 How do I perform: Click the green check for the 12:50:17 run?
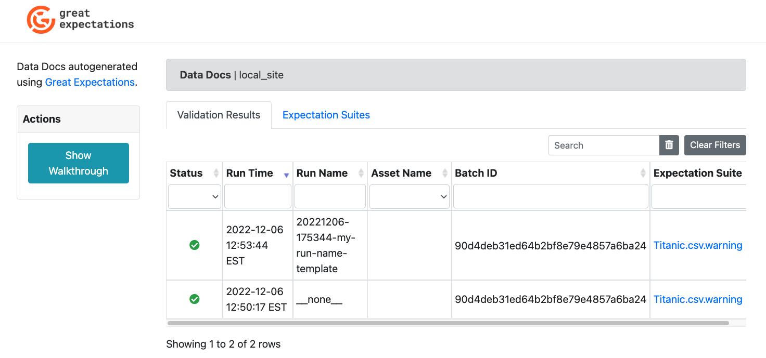point(195,299)
